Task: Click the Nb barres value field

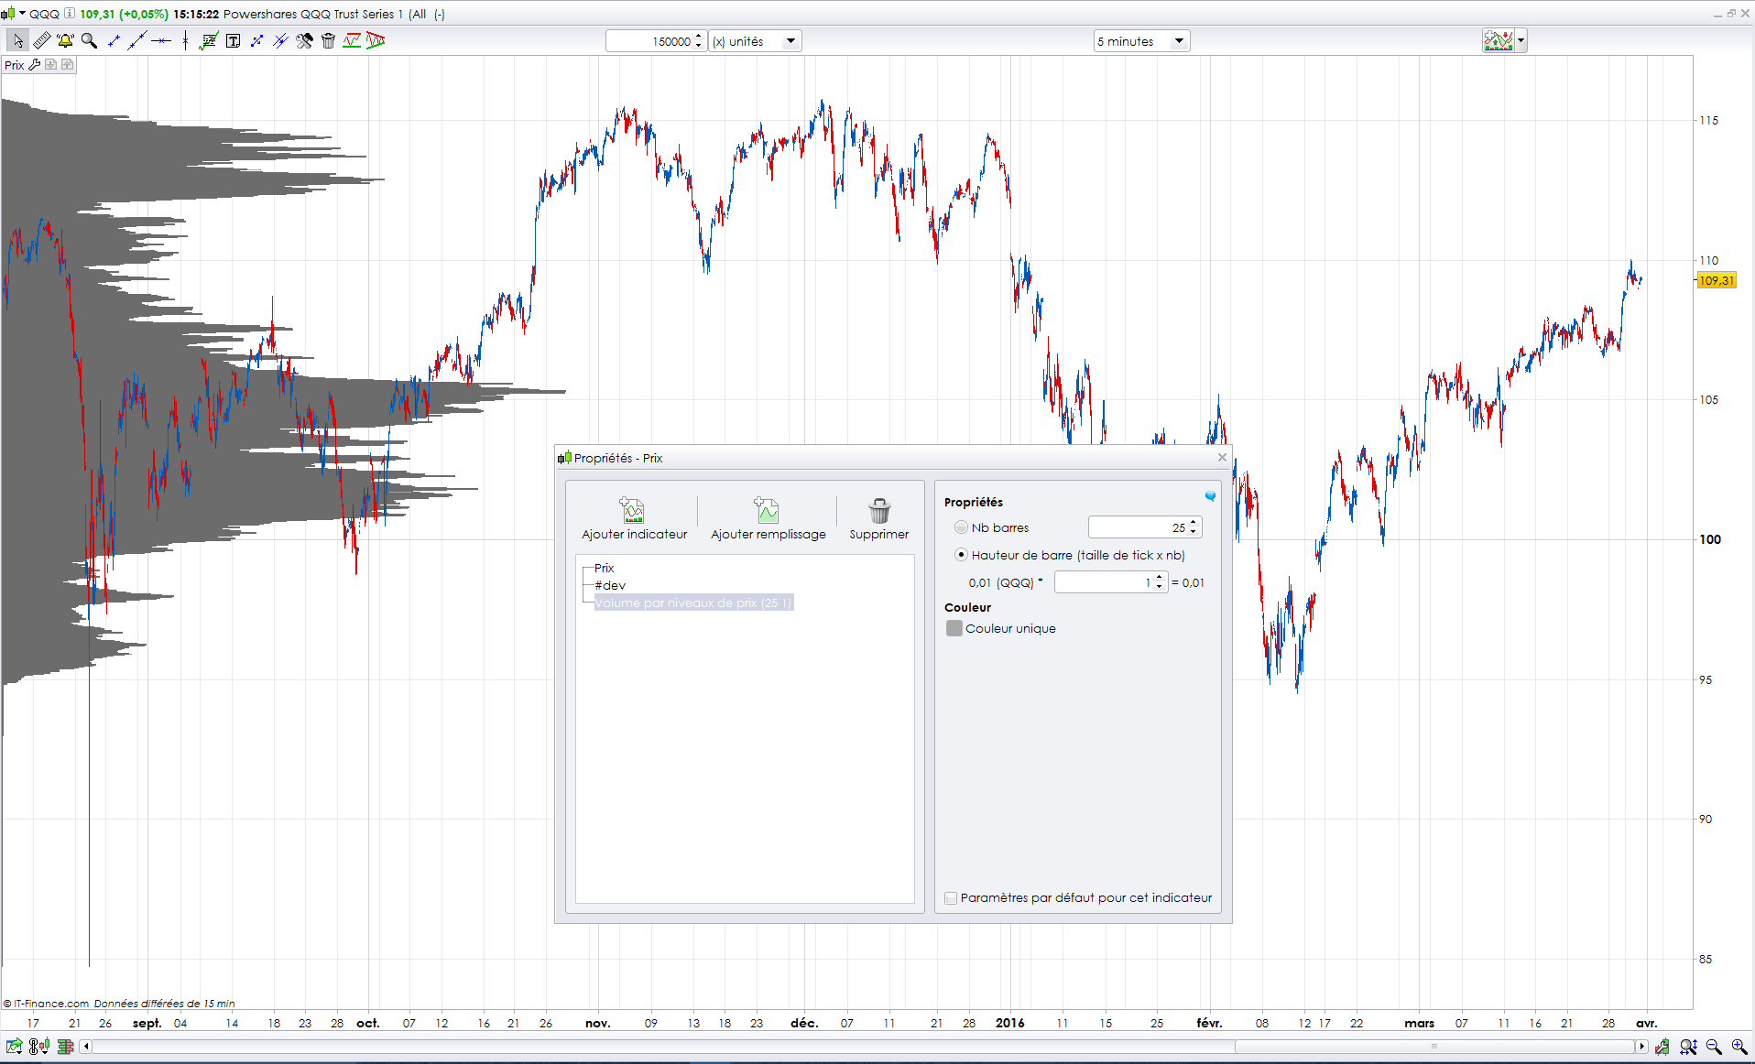Action: tap(1138, 527)
